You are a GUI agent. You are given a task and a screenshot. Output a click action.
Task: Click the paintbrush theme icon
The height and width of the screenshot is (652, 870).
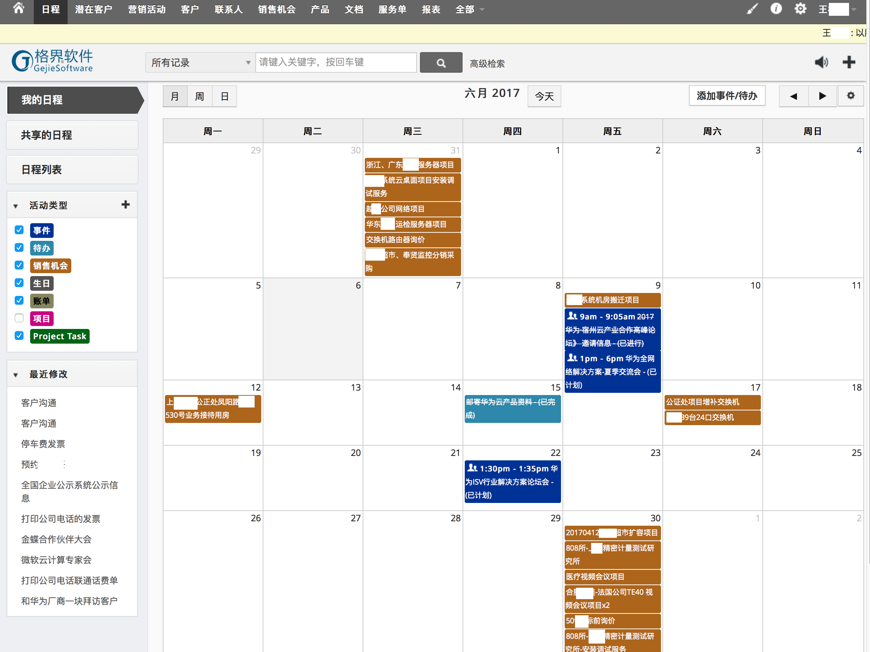[x=752, y=9]
